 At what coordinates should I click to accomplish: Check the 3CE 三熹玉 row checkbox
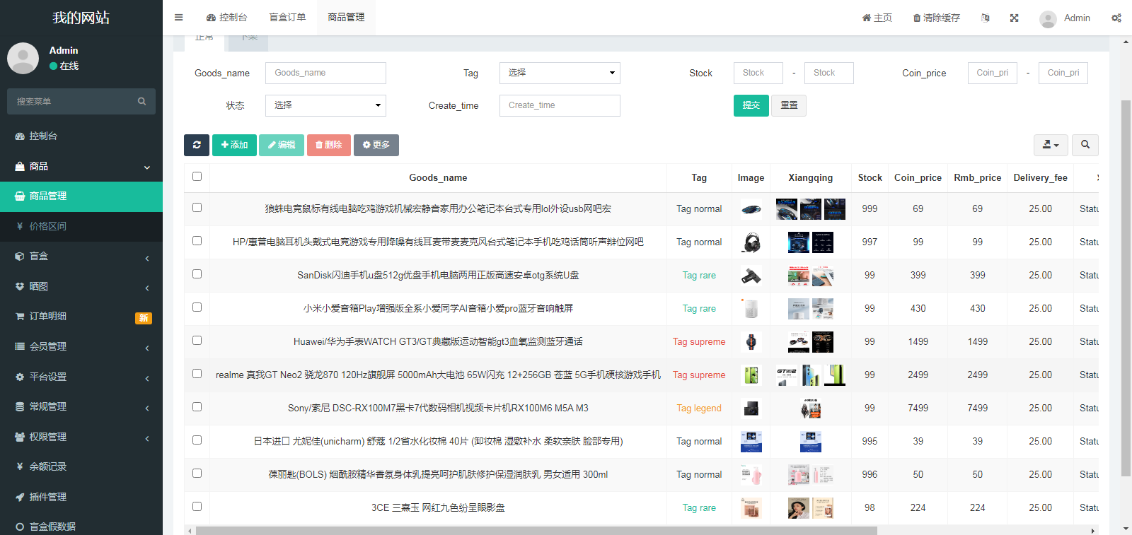point(197,507)
